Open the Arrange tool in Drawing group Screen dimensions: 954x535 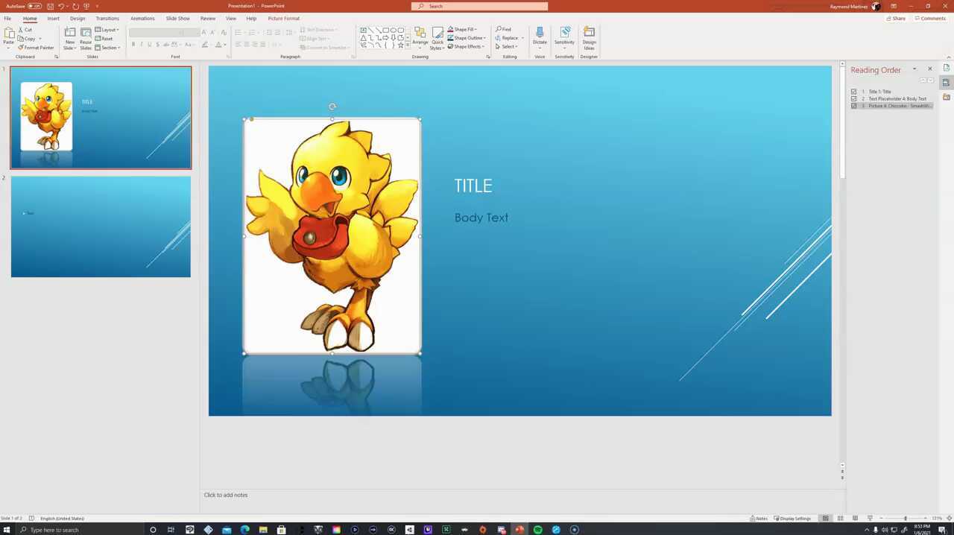click(x=420, y=37)
